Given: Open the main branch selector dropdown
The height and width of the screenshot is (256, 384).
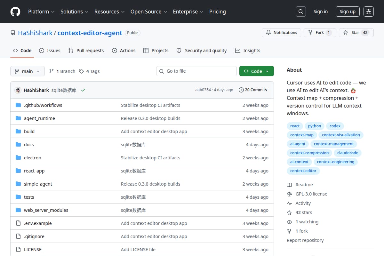Looking at the screenshot, I should pos(27,71).
